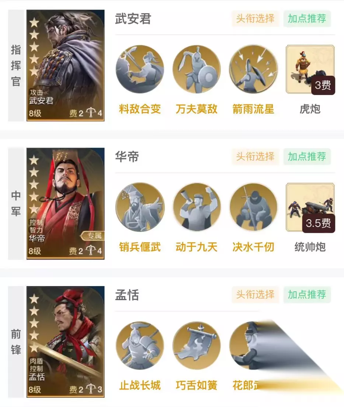Open 加点推荐 for 华帝
Image resolution: width=344 pixels, height=407 pixels.
coord(307,156)
